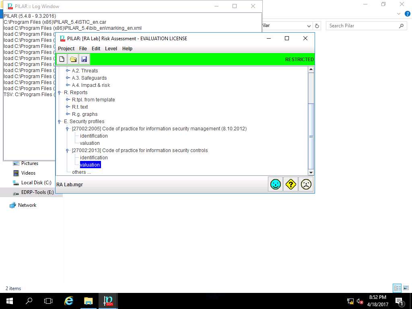Click the RESTRICTED label in toolbar

click(299, 60)
